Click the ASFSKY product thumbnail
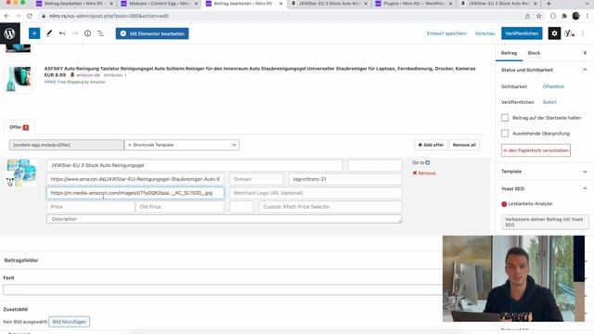The image size is (594, 334). pos(18,79)
